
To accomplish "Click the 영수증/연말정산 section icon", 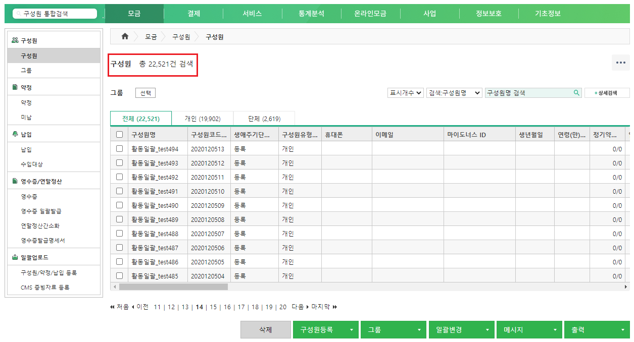I will 15,181.
